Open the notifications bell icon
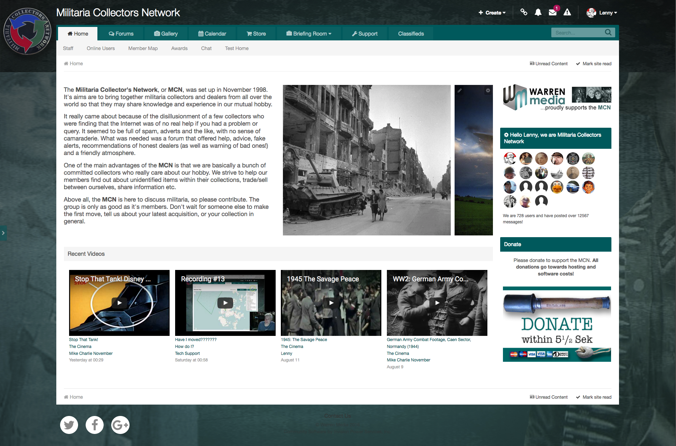This screenshot has height=446, width=676. pyautogui.click(x=538, y=13)
